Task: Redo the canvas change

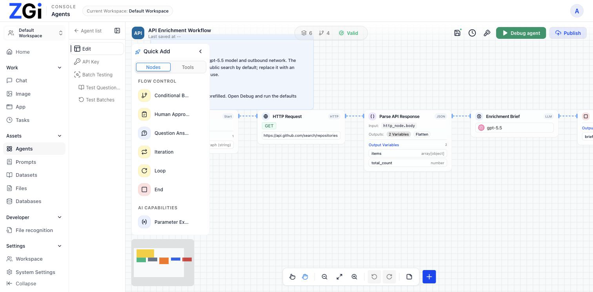Action: 389,277
